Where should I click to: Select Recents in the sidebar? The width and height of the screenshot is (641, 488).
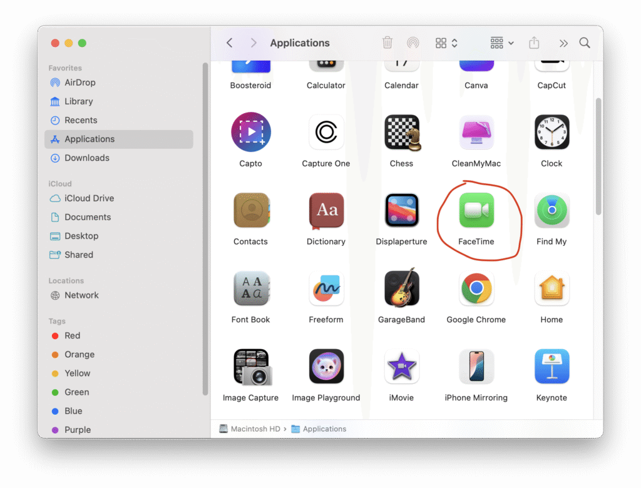tap(118, 120)
